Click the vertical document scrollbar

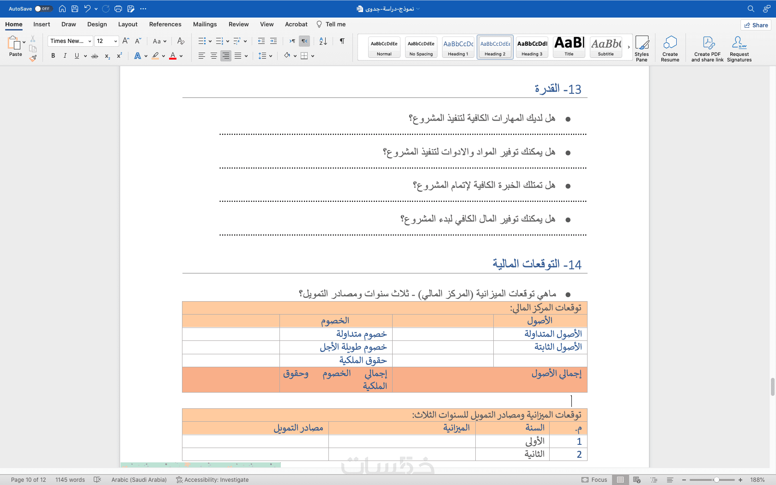[772, 387]
